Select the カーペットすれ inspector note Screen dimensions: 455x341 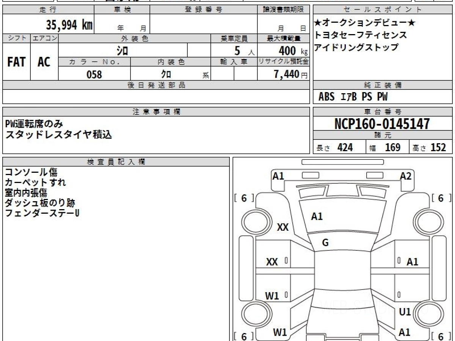36,183
